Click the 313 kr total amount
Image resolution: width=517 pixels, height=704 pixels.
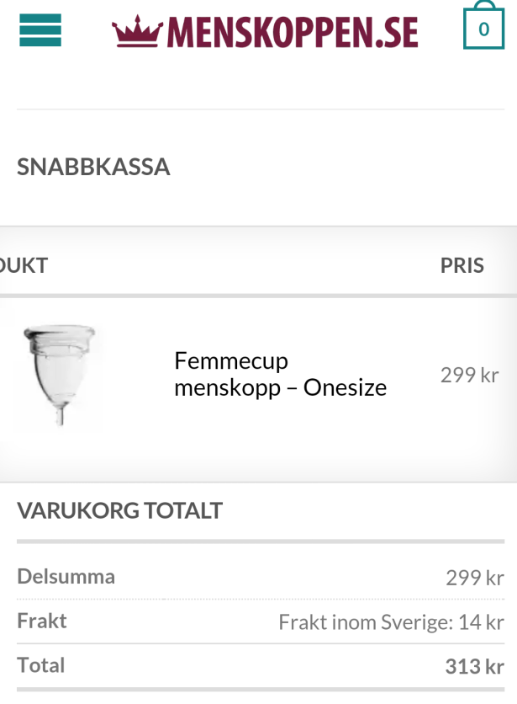click(474, 667)
